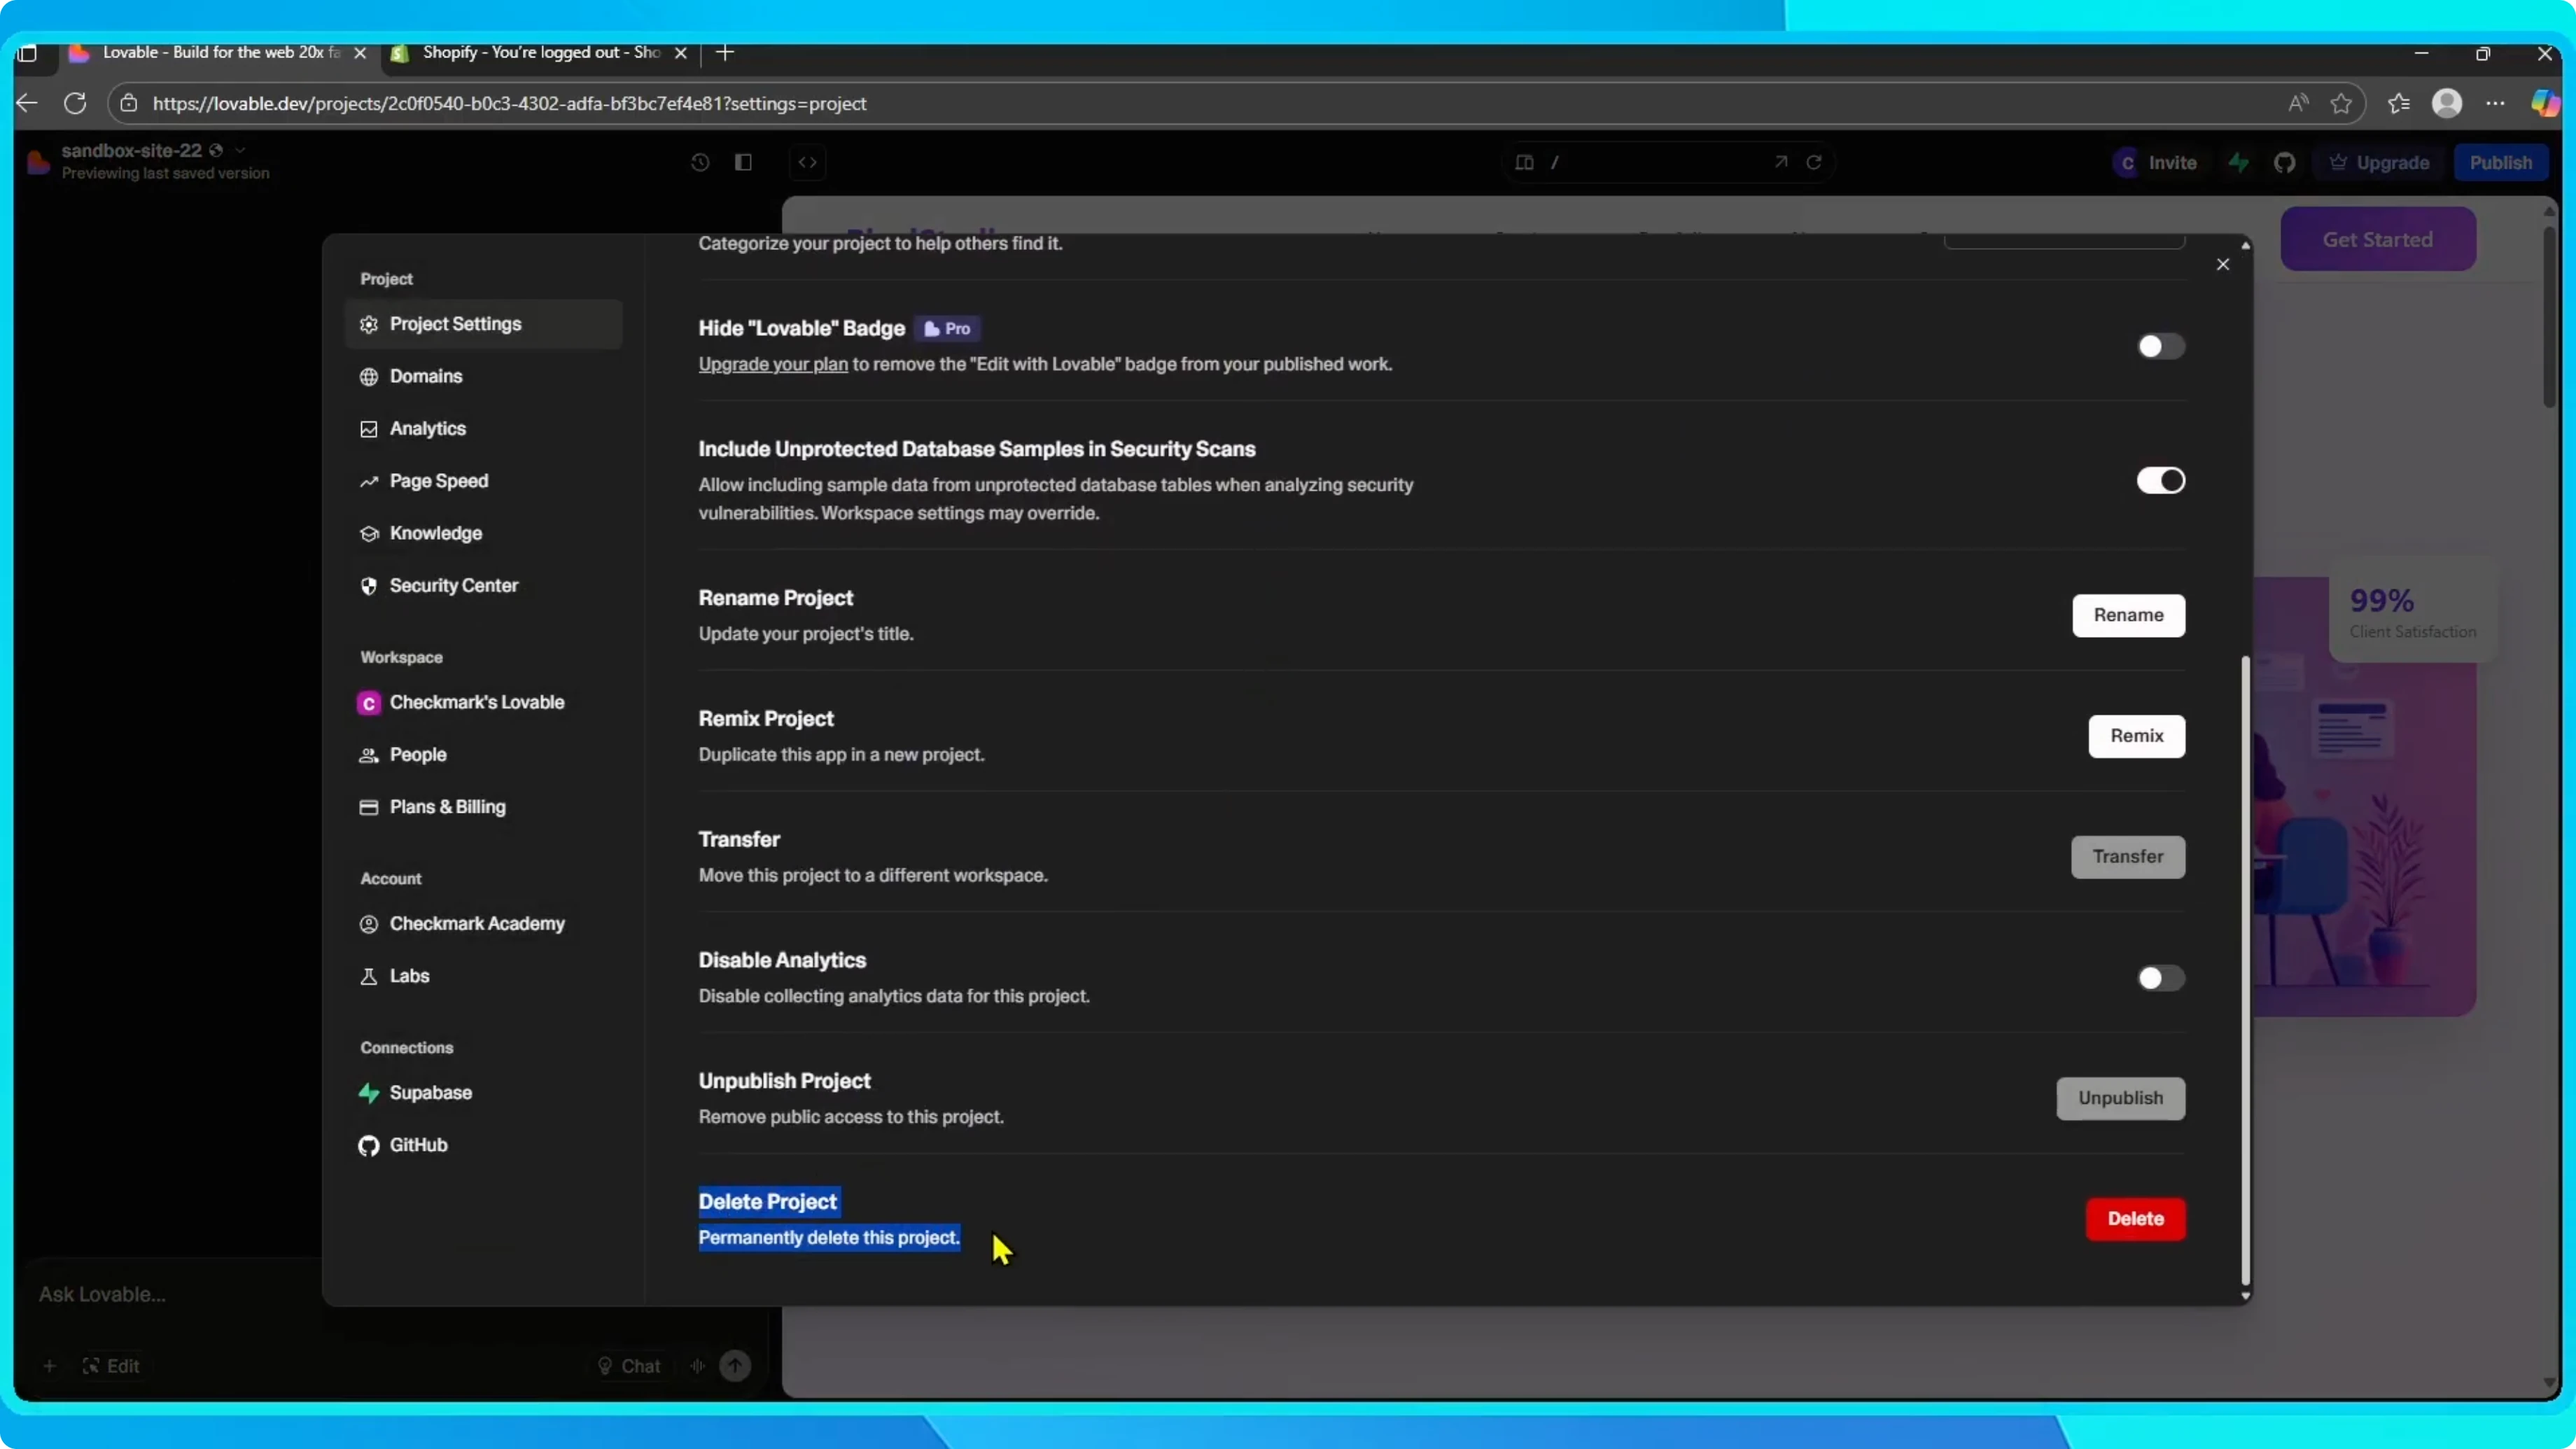Open code view brackets icon

[x=808, y=162]
